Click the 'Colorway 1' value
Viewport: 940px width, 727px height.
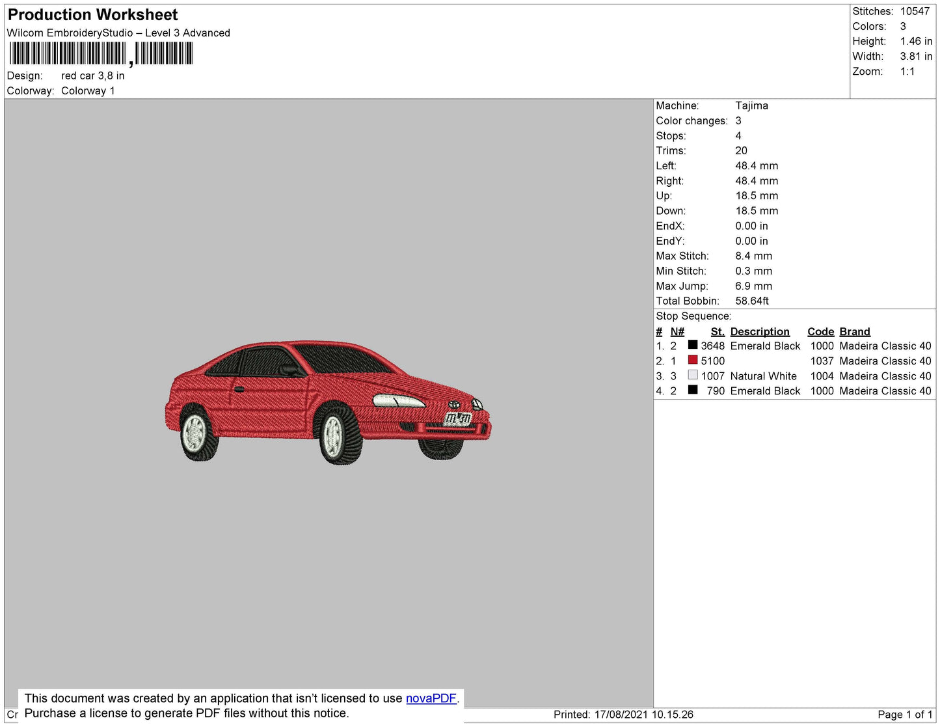point(88,91)
